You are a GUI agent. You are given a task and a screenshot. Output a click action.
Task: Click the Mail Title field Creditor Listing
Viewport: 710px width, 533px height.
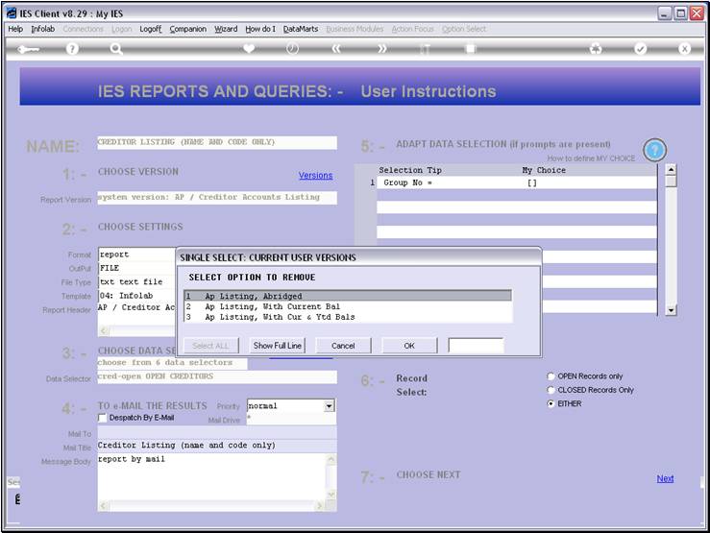tap(217, 446)
